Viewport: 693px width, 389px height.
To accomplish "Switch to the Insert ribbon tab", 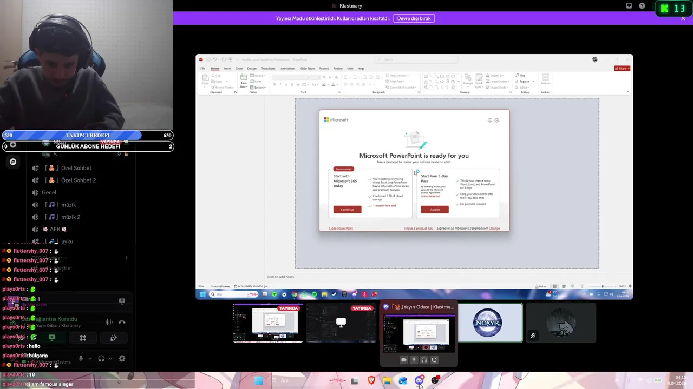I will tap(227, 69).
